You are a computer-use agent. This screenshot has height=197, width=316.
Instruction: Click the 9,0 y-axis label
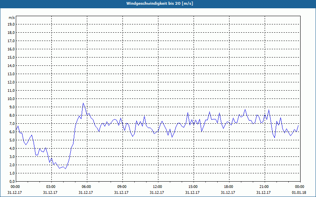12,107
